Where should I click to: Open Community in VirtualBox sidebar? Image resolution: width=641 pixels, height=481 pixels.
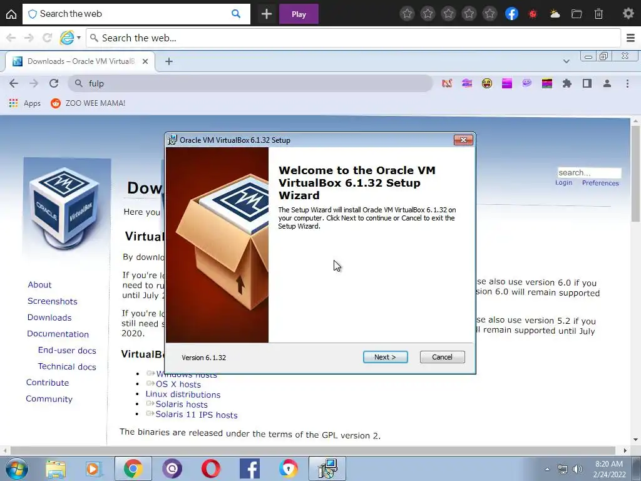(x=49, y=399)
